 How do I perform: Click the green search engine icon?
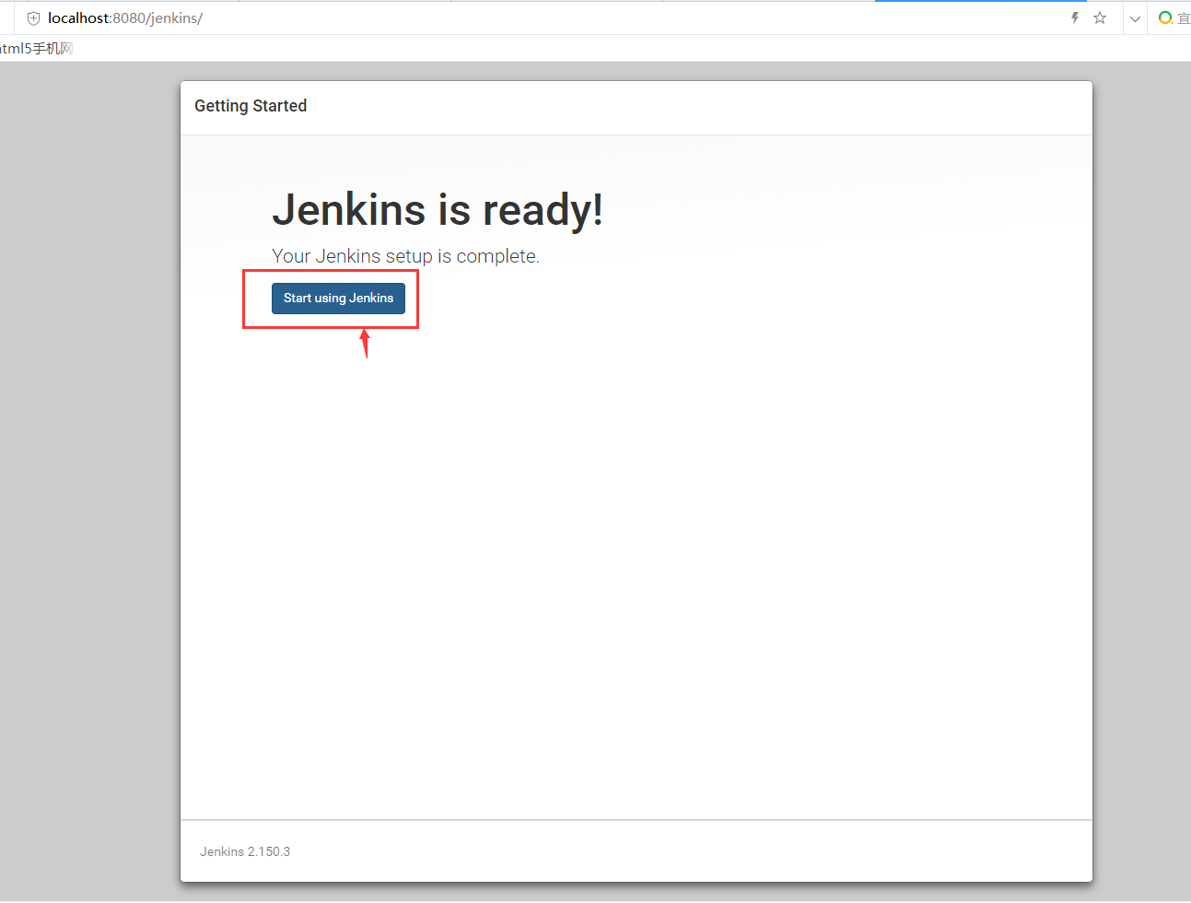point(1165,18)
